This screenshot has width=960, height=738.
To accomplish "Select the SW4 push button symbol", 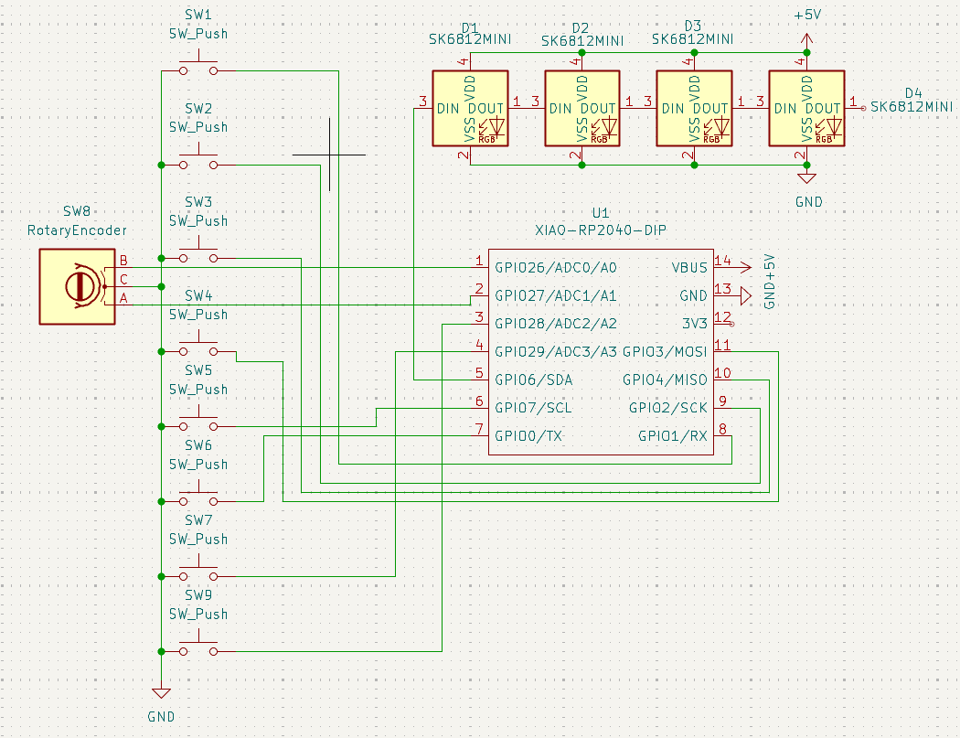I will coord(198,346).
